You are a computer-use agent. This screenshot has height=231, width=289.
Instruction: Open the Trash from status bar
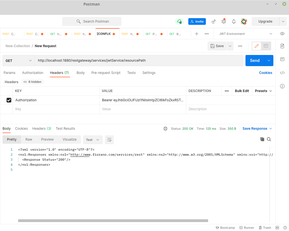(265, 228)
